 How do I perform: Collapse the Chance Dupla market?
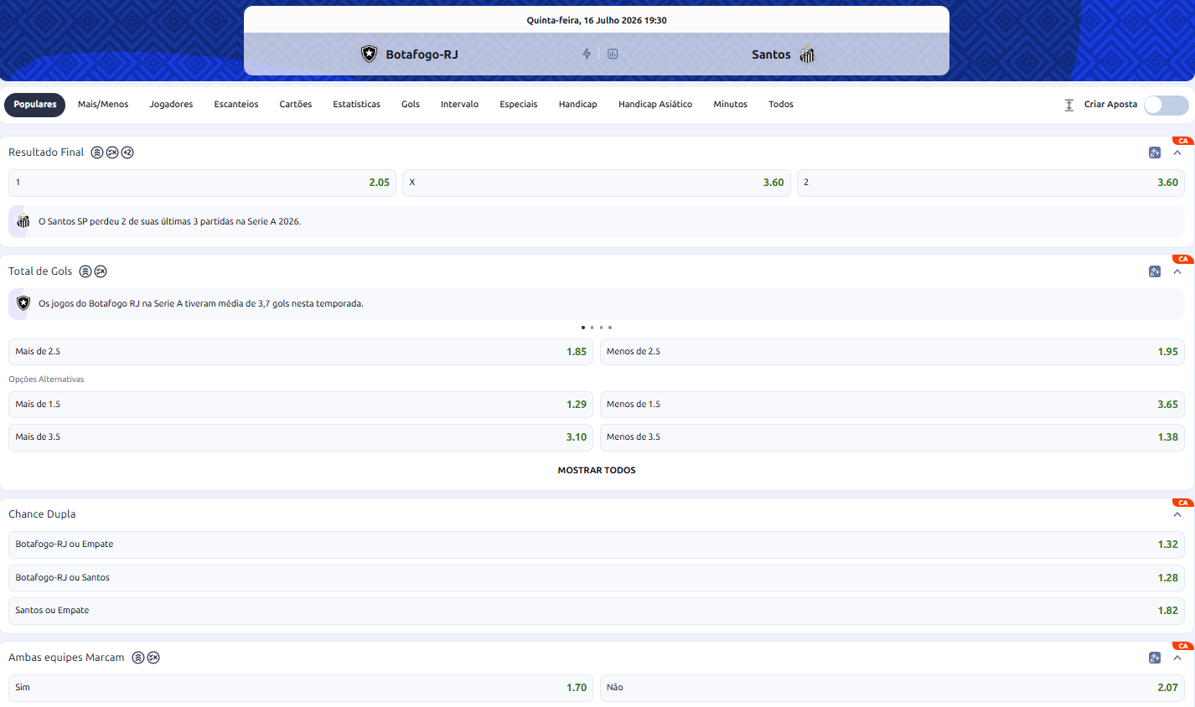[x=1177, y=514]
